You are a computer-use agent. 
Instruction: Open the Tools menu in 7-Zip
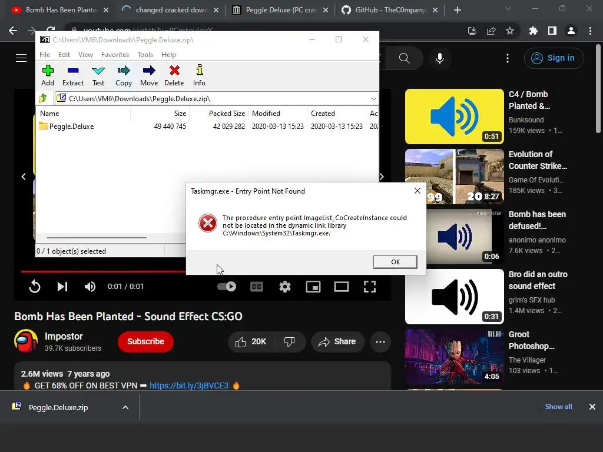pos(145,55)
